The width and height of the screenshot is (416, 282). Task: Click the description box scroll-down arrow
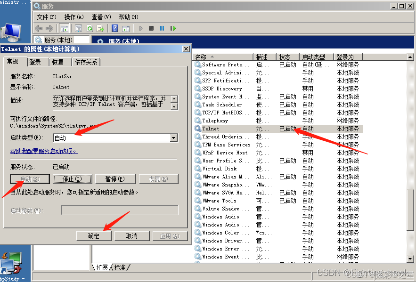click(174, 106)
